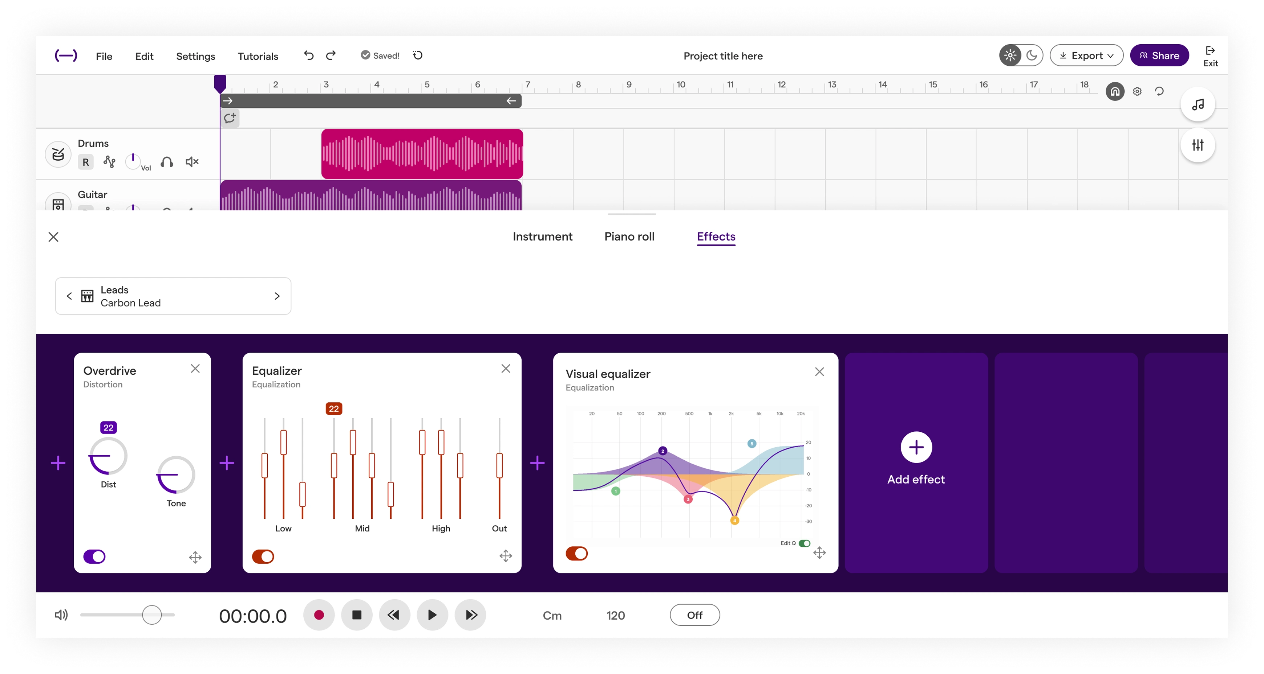This screenshot has height=674, width=1264.
Task: Adjust the master volume slider
Action: (x=151, y=615)
